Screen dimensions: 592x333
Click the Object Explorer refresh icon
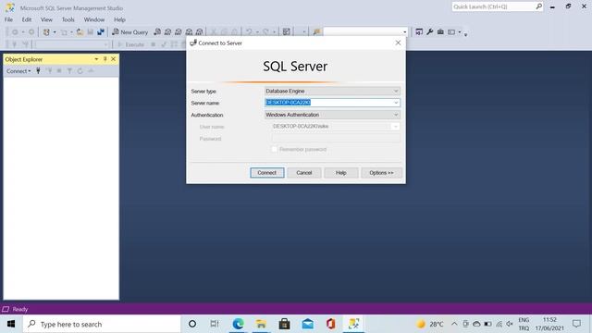(x=80, y=70)
